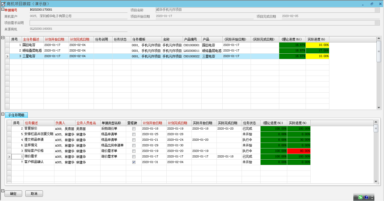Screen dimensions: 384x201
Task: Click the edit-document icon in the title bar
Action: pos(3,4)
